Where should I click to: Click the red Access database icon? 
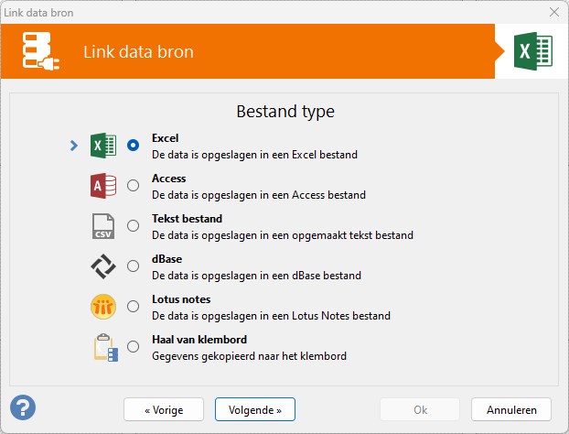pyautogui.click(x=103, y=186)
